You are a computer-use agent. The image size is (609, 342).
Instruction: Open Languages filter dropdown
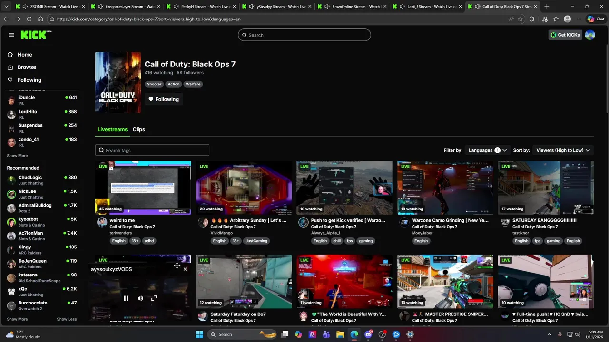pyautogui.click(x=488, y=150)
